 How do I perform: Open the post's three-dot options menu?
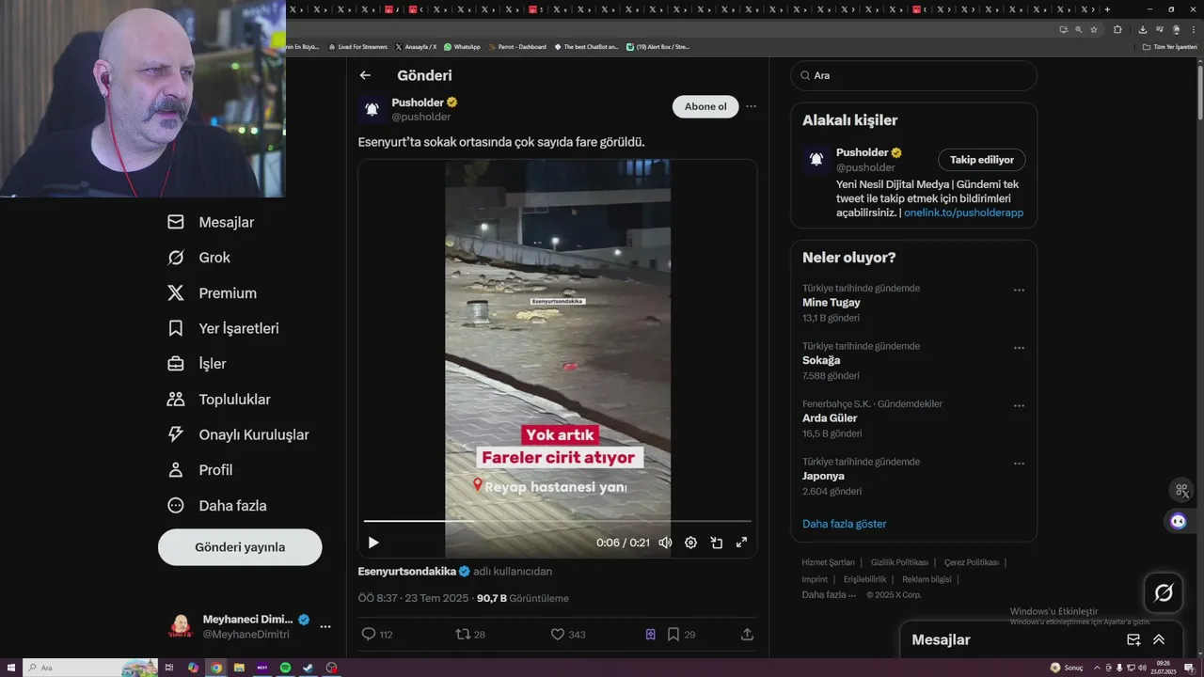[751, 106]
